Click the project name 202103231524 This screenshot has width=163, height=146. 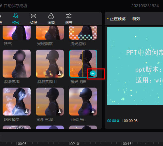tap(145, 6)
